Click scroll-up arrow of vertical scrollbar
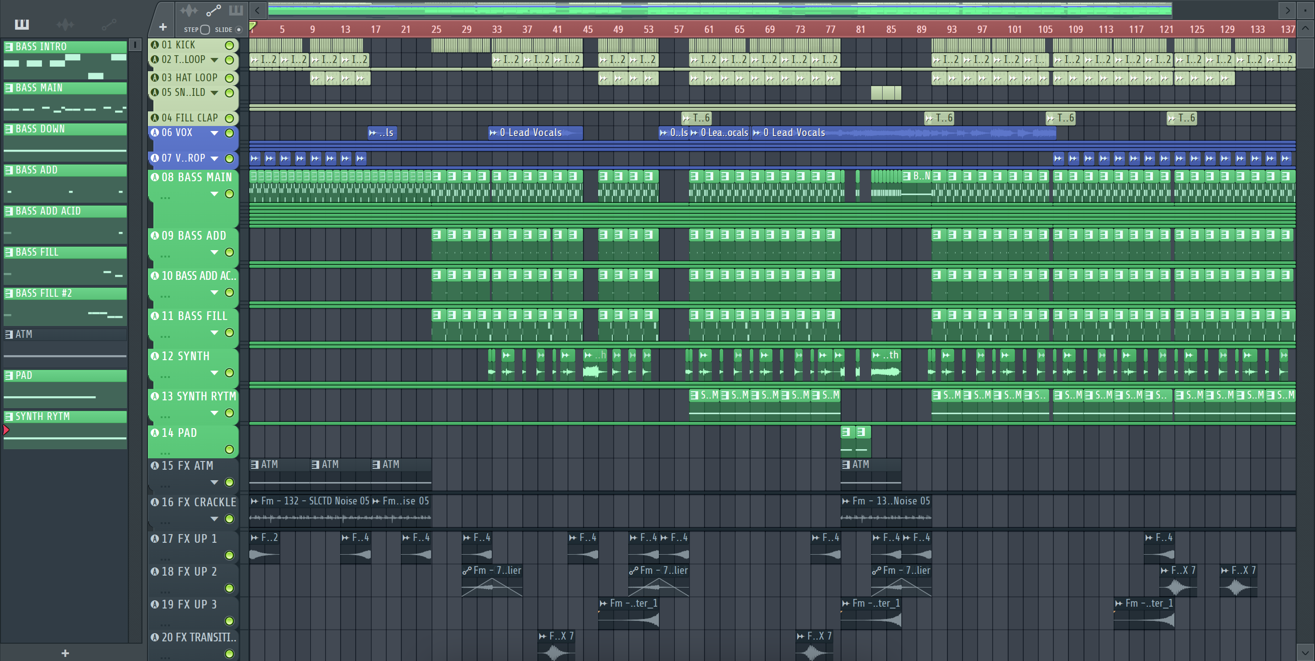Screen dimensions: 1315x661 (1305, 28)
